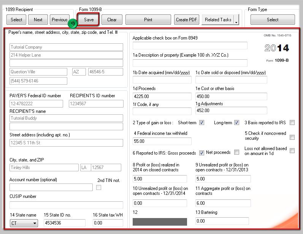303x234 pixels.
Task: Check Basis reported to IRS box
Action: 292,123
